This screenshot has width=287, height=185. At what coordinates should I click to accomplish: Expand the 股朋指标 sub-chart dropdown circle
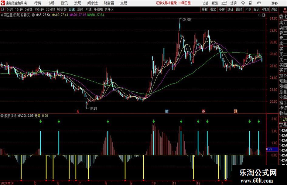point(2,116)
